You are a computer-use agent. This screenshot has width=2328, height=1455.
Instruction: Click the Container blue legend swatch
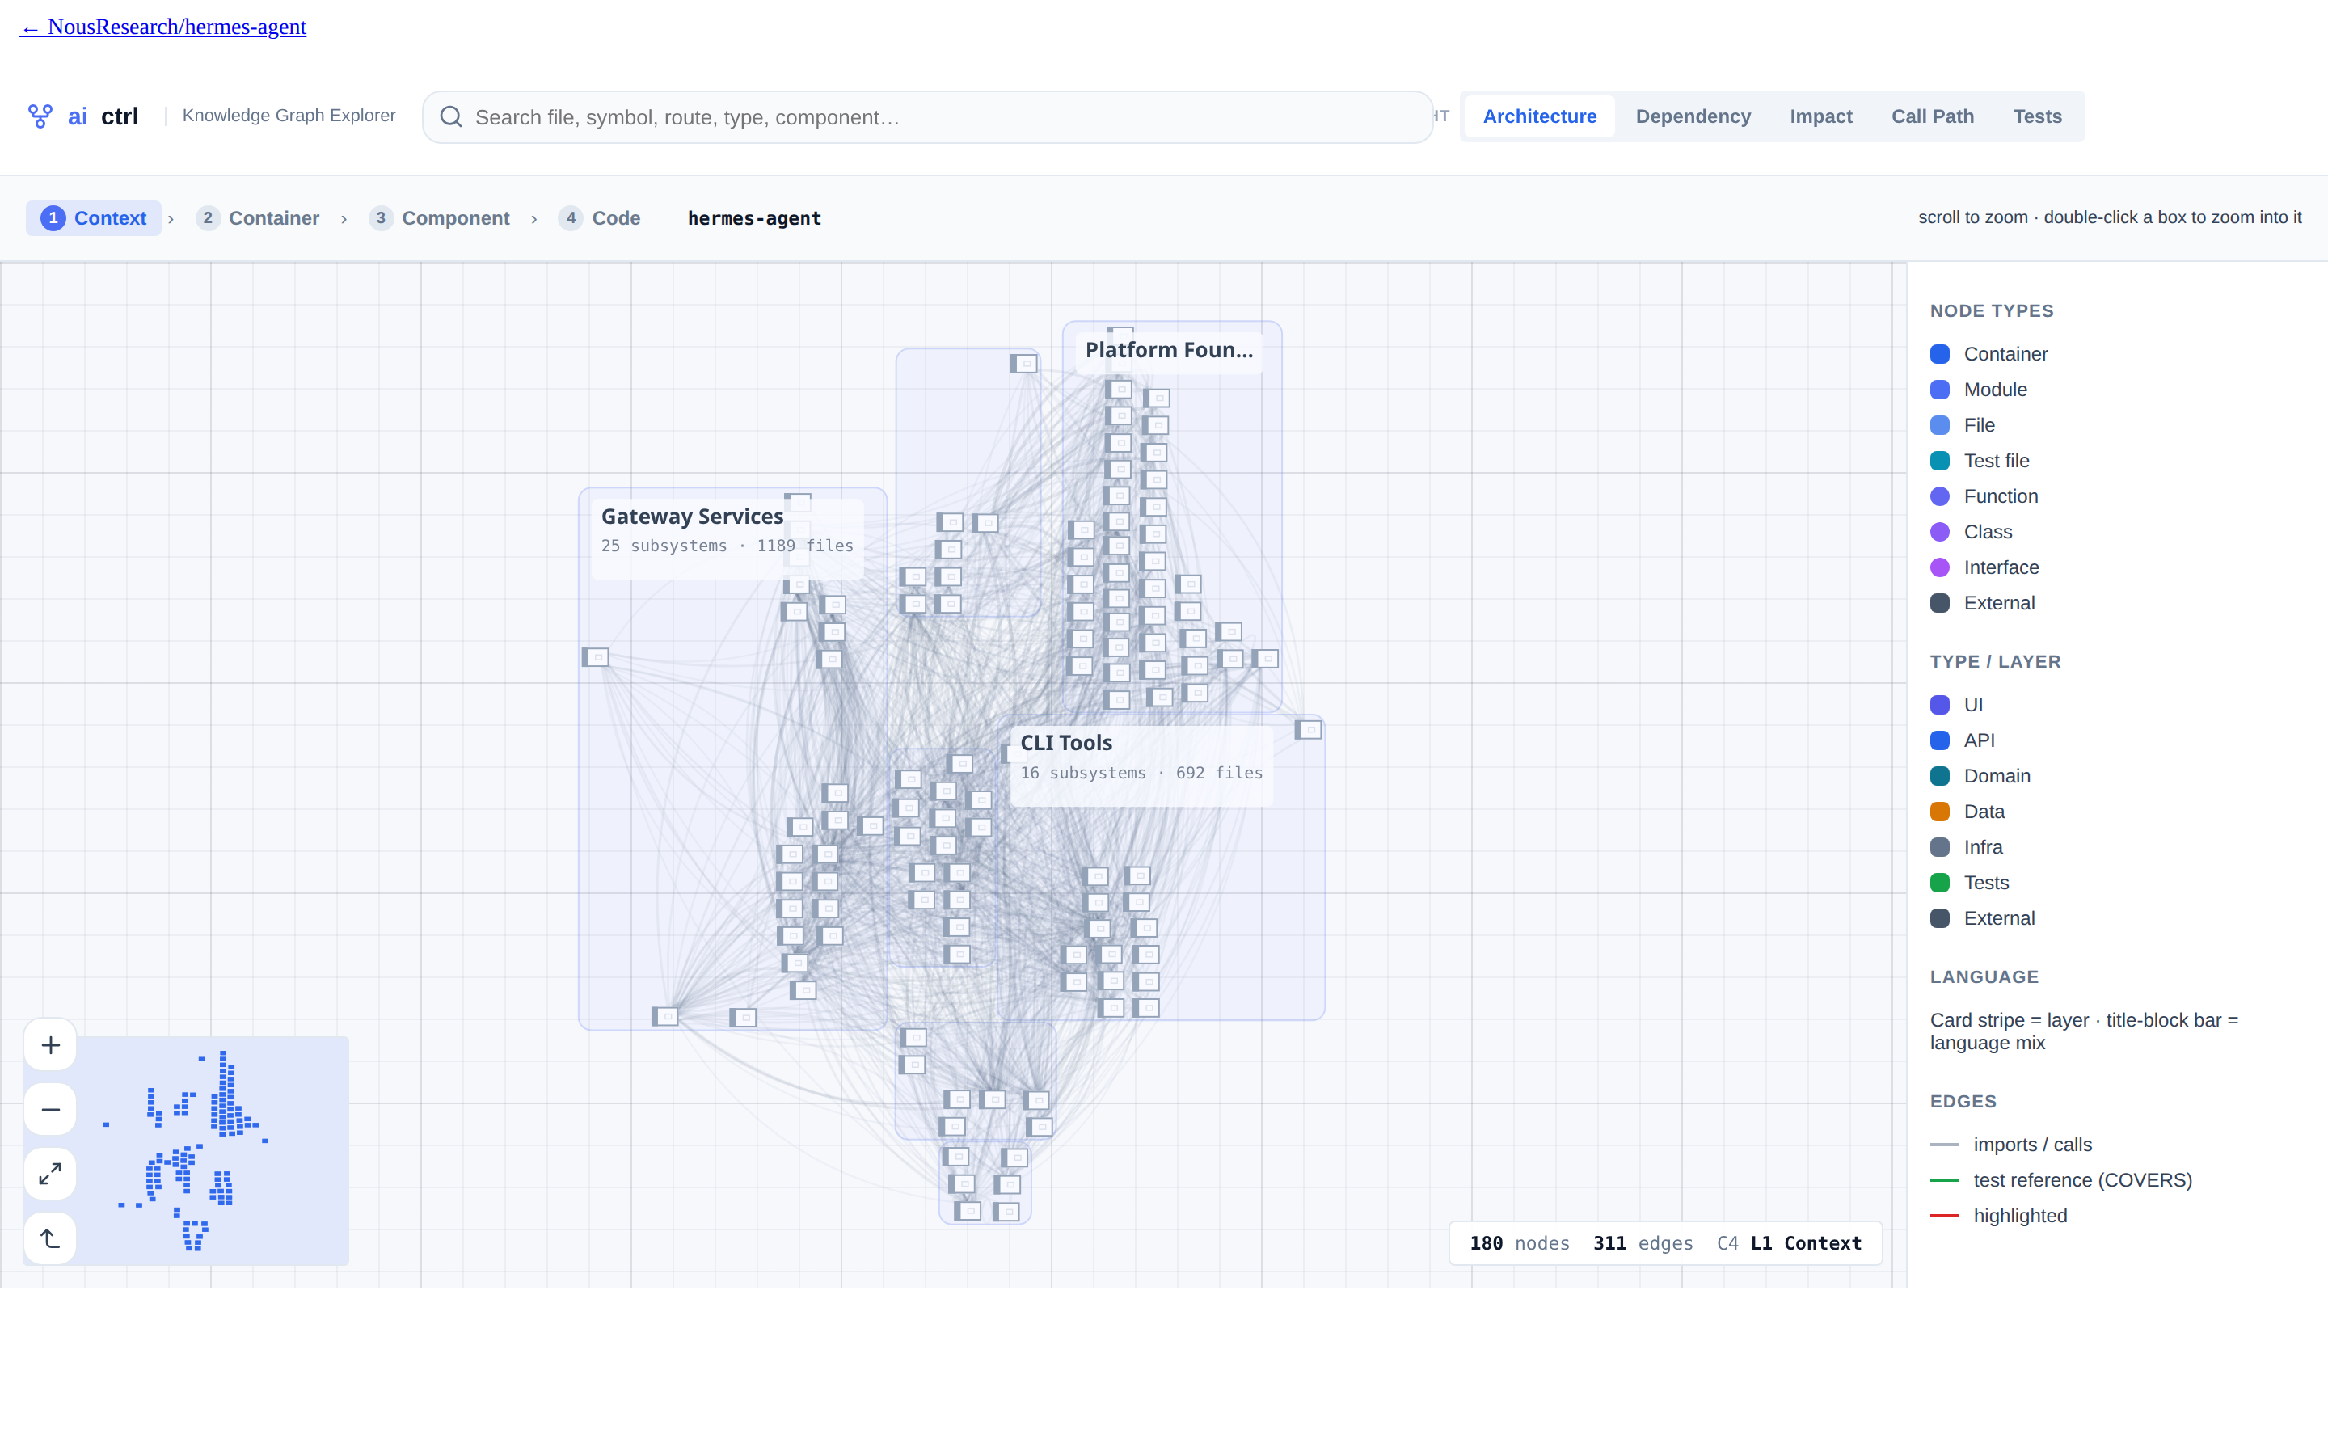point(1940,354)
